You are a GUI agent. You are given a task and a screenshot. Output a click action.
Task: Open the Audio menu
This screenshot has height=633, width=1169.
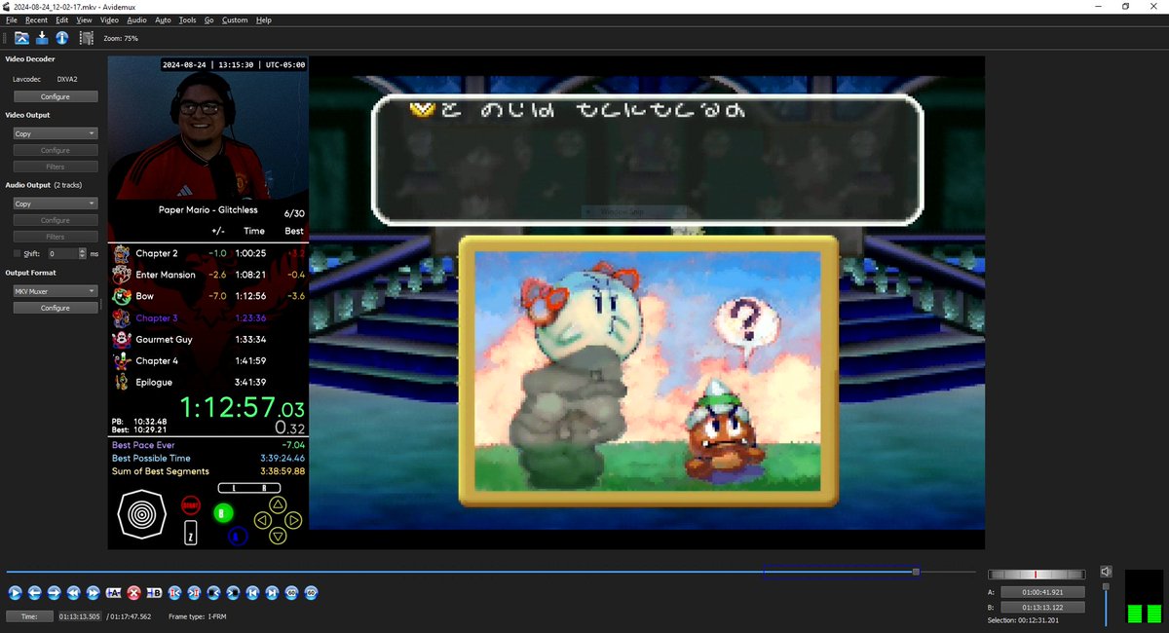(137, 19)
